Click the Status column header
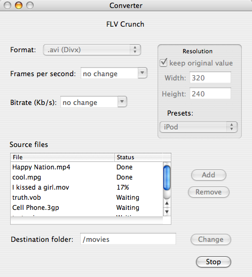Screen dimensions: 252x277 [138, 157]
